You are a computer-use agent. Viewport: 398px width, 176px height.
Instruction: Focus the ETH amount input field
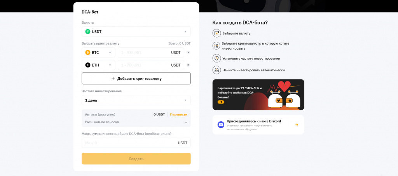pyautogui.click(x=144, y=65)
